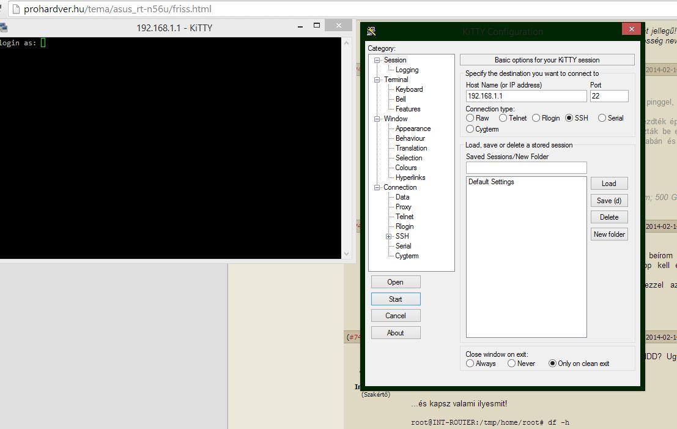
Task: Click the KiTTY terminal window system icon
Action: click(x=4, y=28)
